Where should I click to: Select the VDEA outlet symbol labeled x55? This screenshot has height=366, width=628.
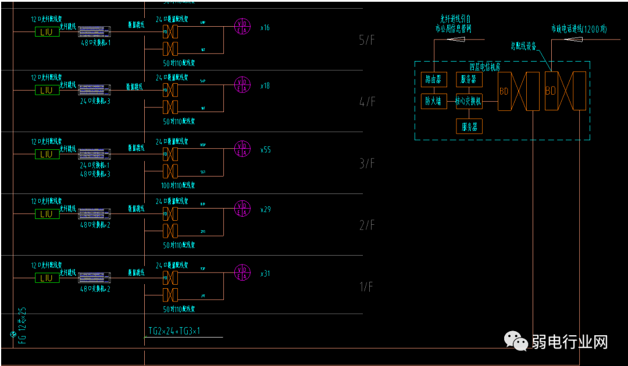click(x=242, y=149)
